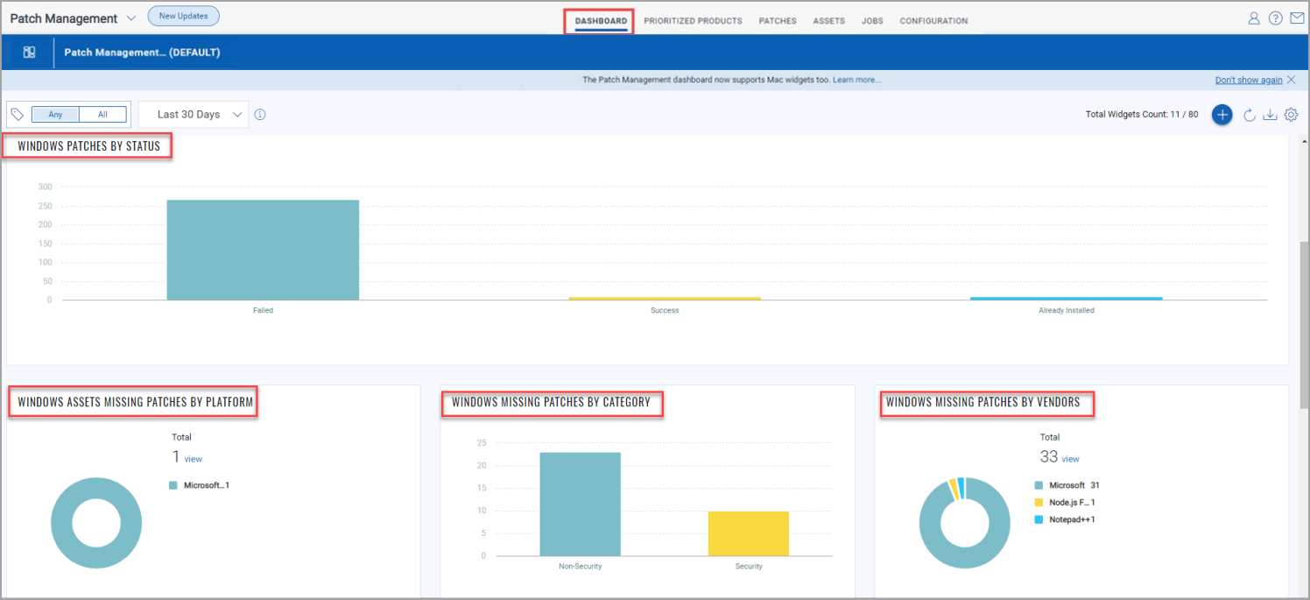The image size is (1310, 600).
Task: Switch to the Patches tab
Action: tap(778, 21)
